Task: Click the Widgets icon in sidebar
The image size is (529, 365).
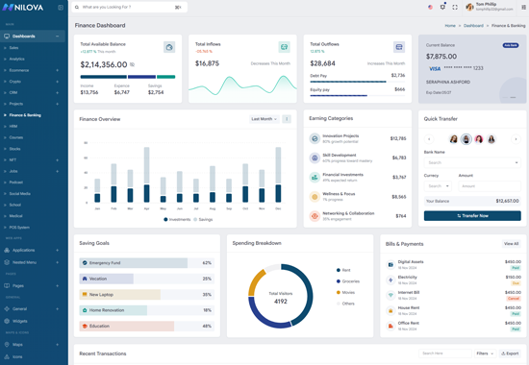Action: 7,321
